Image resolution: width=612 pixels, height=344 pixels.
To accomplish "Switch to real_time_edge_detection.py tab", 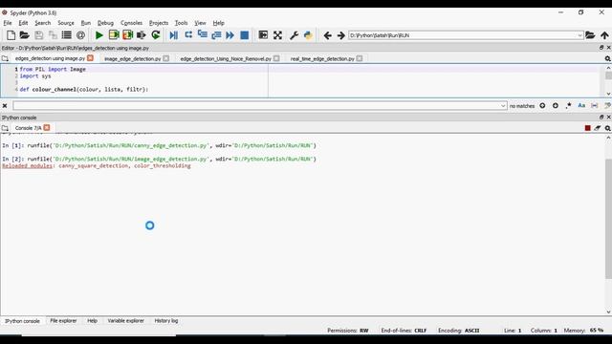I will 322,58.
